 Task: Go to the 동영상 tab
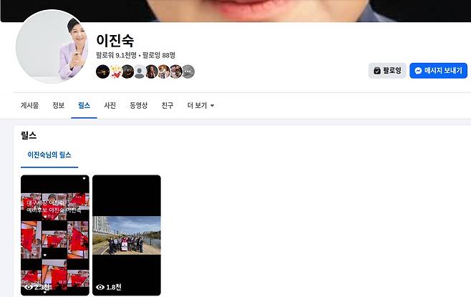pyautogui.click(x=138, y=105)
